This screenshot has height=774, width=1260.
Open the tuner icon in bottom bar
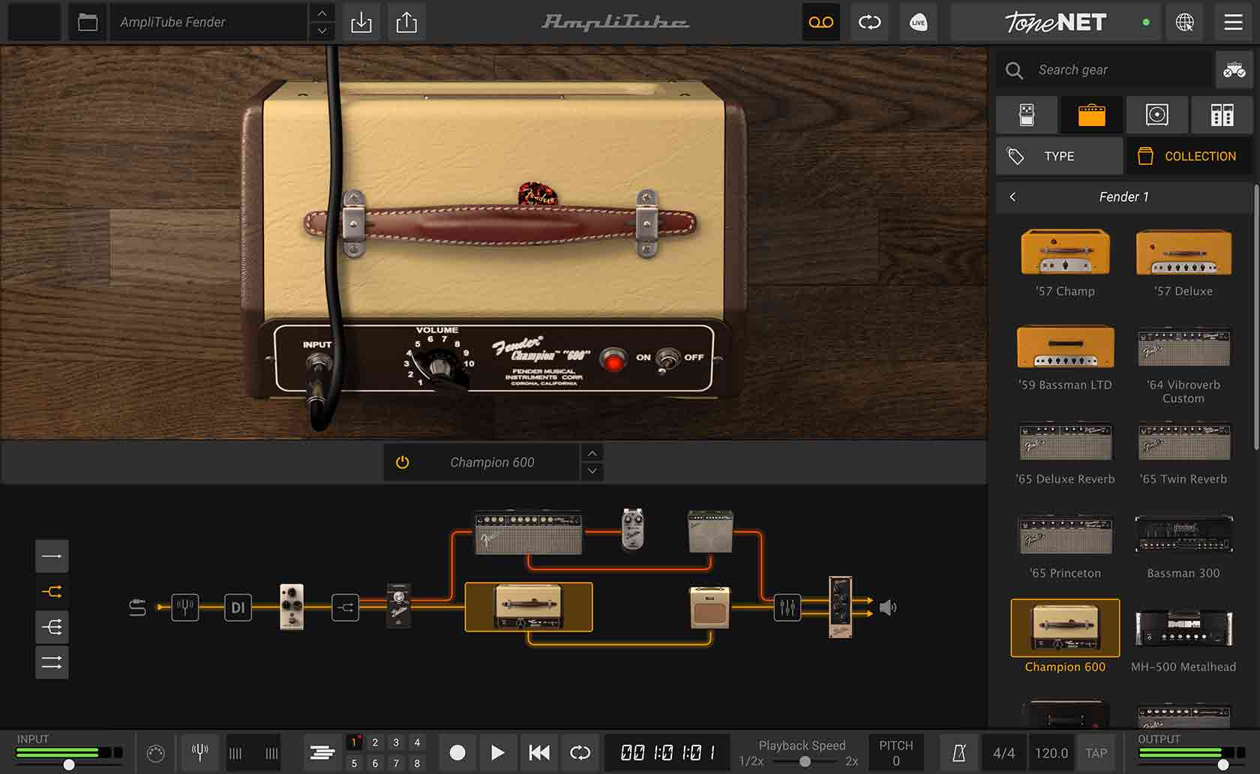[x=199, y=752]
